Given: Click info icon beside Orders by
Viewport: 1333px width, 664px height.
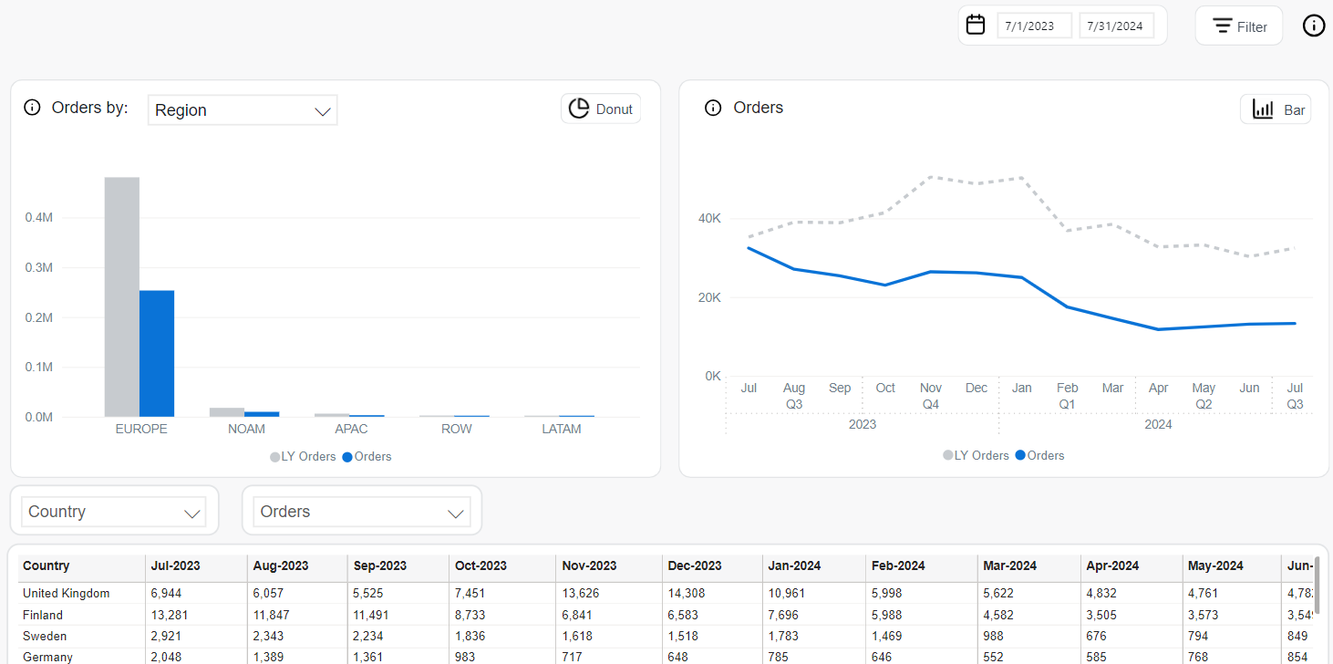Looking at the screenshot, I should point(32,108).
